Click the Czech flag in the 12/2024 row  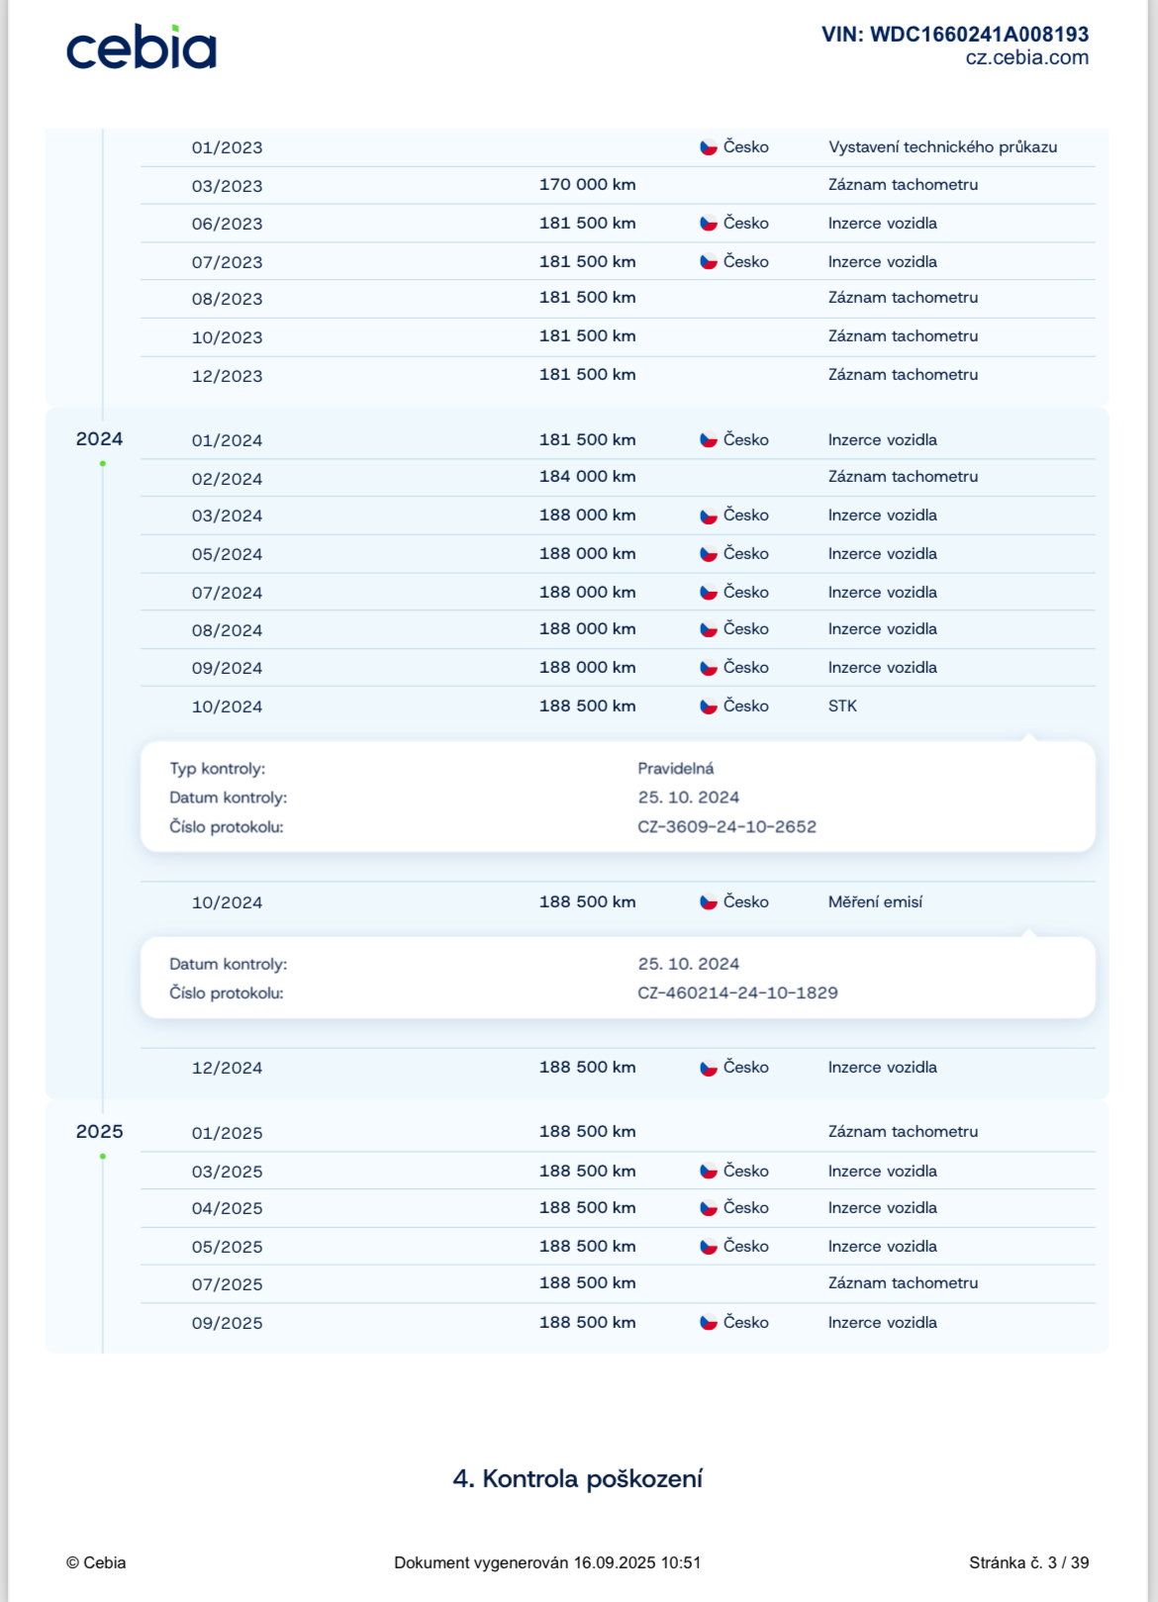click(x=709, y=1068)
